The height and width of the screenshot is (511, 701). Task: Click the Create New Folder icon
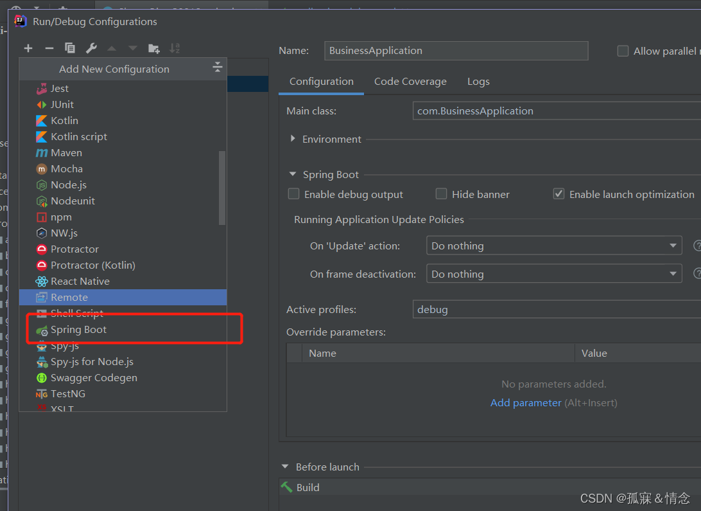(154, 48)
